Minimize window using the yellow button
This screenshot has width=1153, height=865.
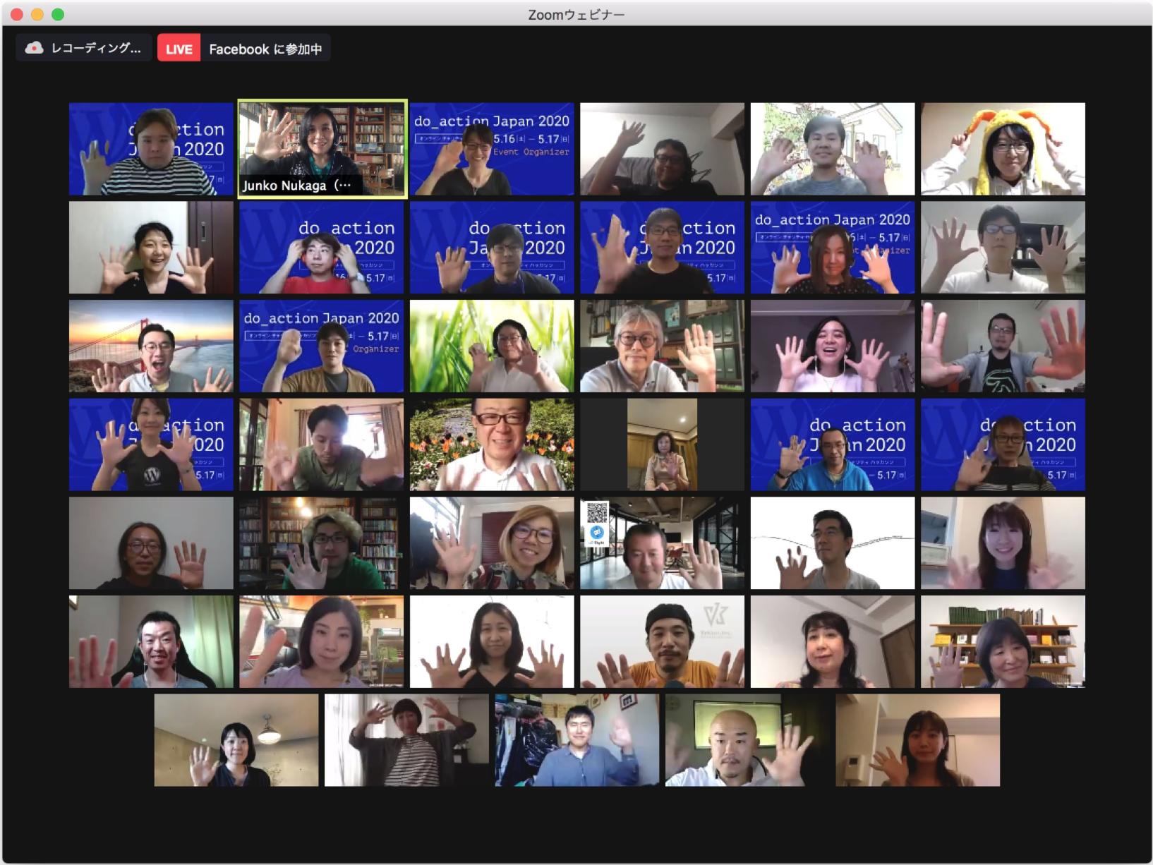(37, 14)
